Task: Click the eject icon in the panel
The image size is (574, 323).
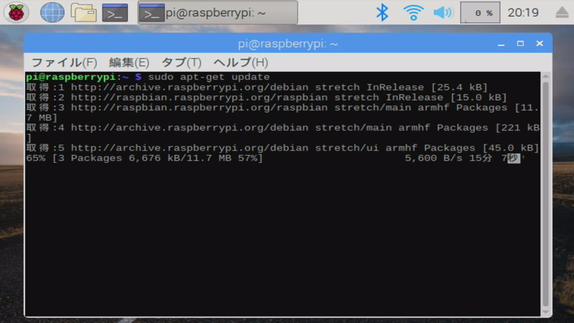Action: (562, 12)
